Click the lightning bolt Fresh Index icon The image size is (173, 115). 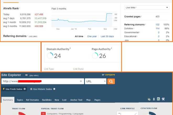4,89
